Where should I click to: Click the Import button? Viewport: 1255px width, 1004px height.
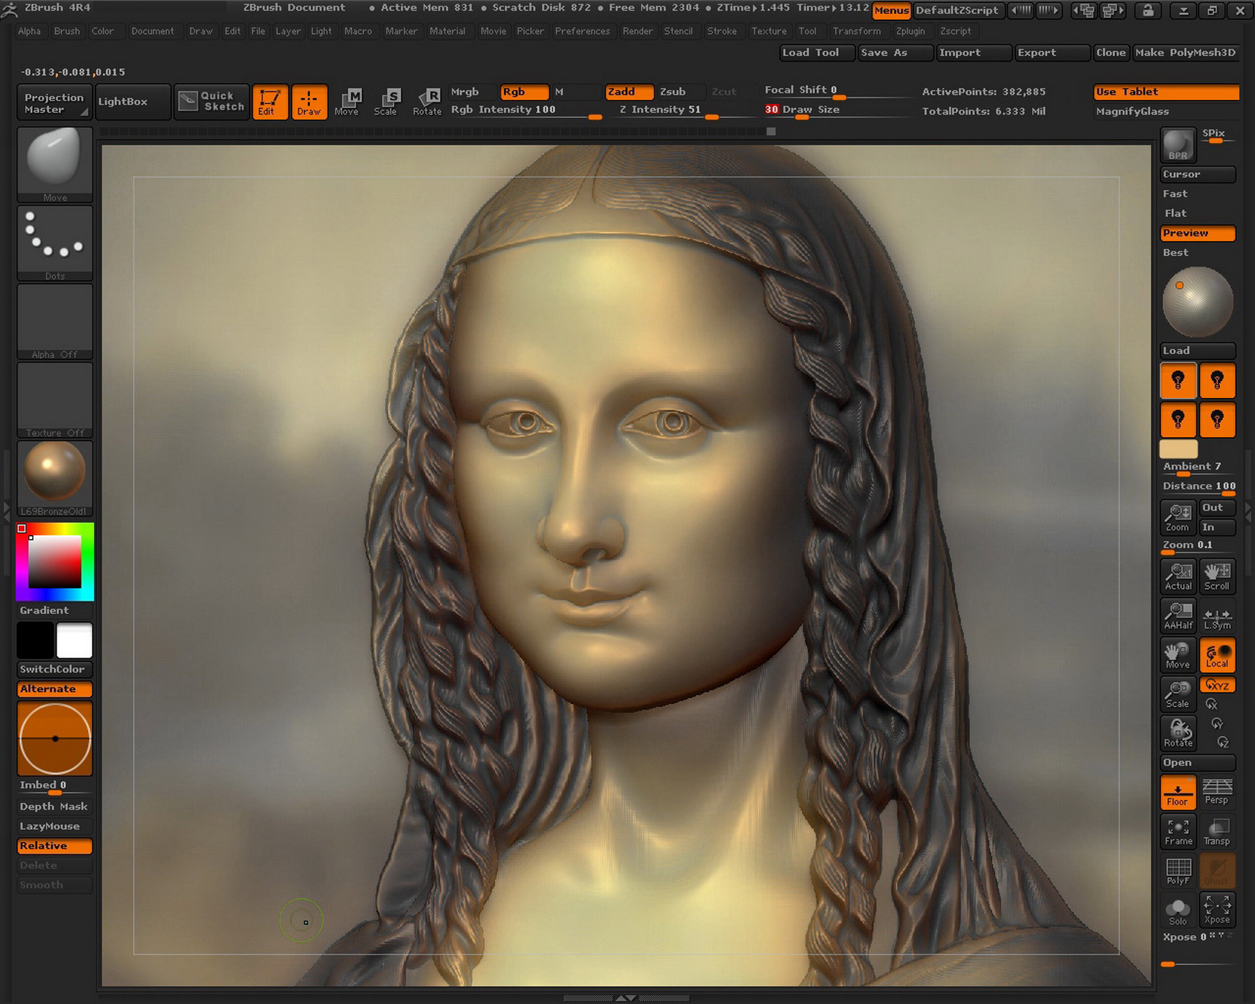973,52
